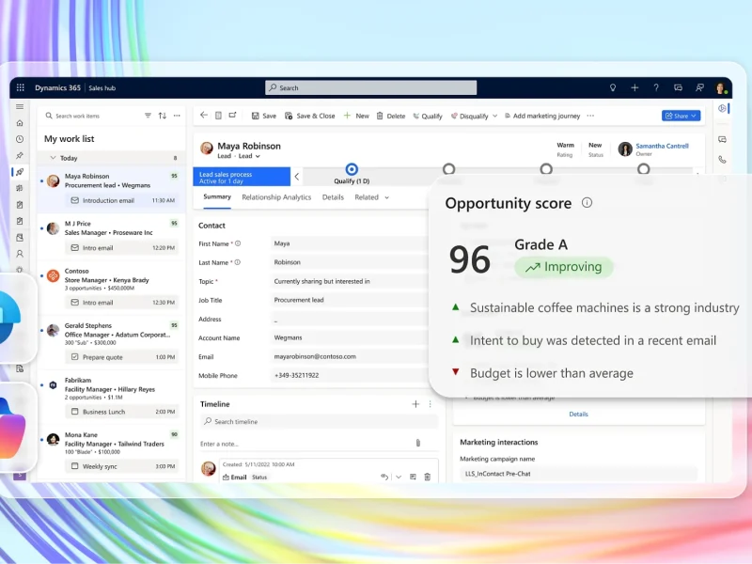Open the Related tab dropdown

(387, 197)
